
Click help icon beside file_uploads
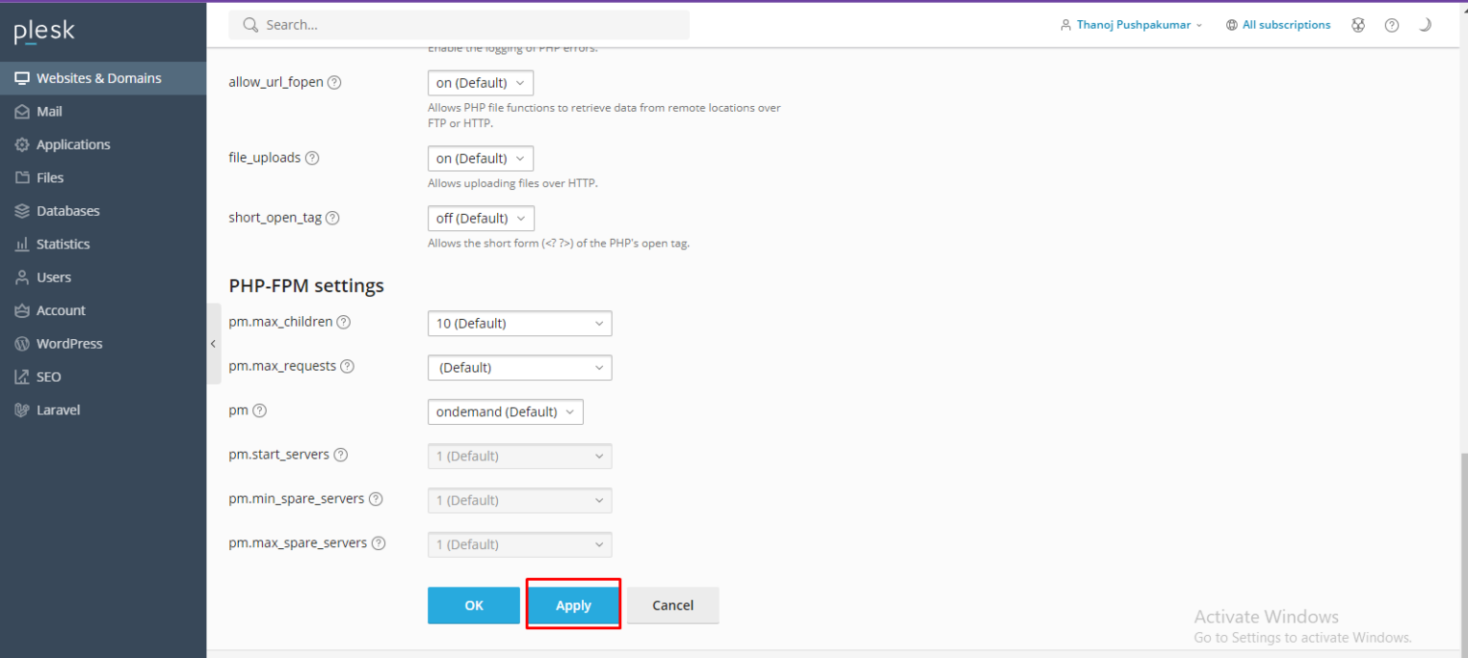(312, 159)
